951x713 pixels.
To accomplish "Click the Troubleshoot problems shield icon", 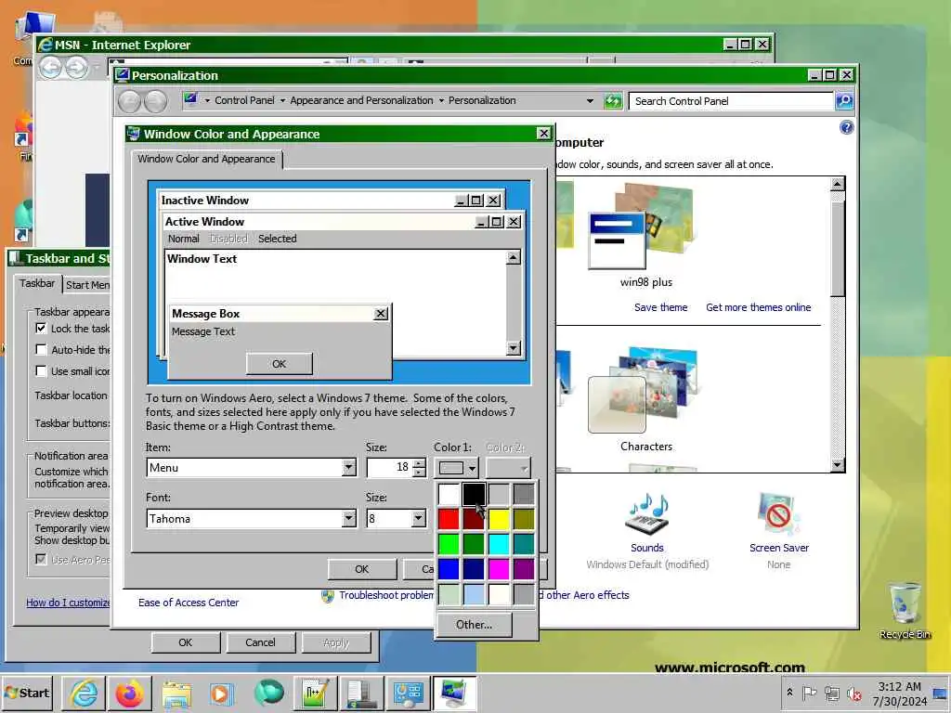I will (x=328, y=596).
